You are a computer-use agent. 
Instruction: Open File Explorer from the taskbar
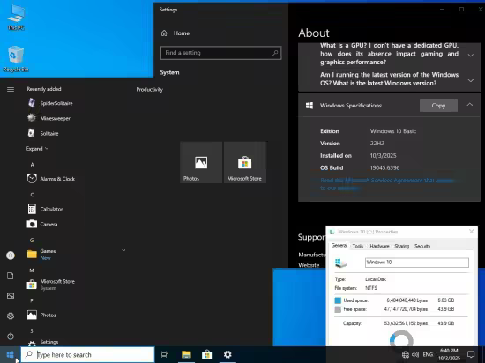tap(186, 355)
